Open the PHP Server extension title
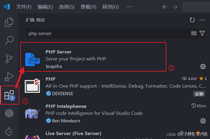This screenshot has width=210, height=139. click(59, 52)
